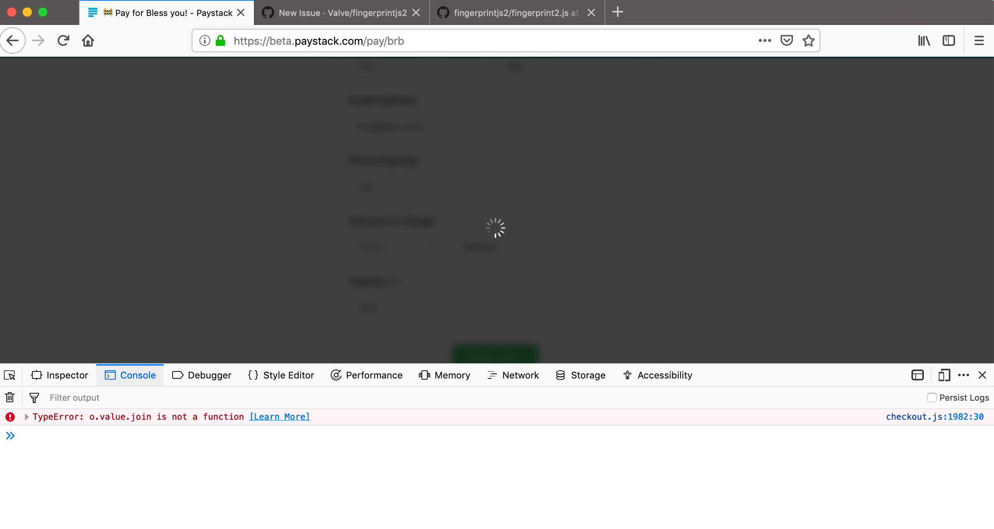Bookmark the page with the star icon
Viewport: 994px width, 529px height.
pos(807,40)
